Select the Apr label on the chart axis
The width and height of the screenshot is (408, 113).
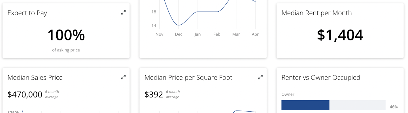tap(255, 34)
